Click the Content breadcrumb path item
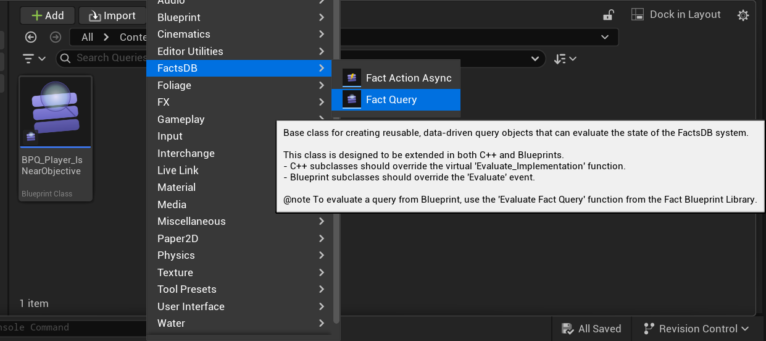The image size is (766, 341). pyautogui.click(x=133, y=37)
